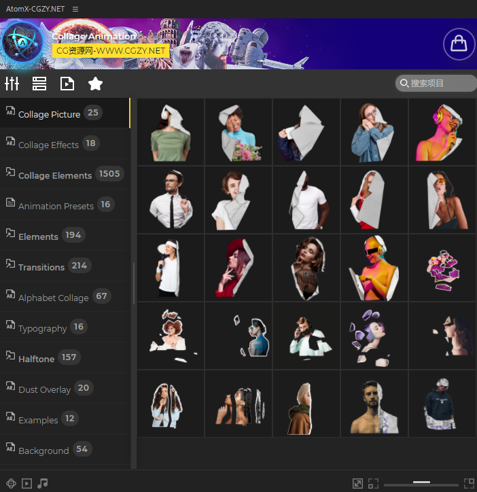The height and width of the screenshot is (492, 477).
Task: Select woman in turquoise sweater with flowers thumbnail
Action: pos(238,132)
